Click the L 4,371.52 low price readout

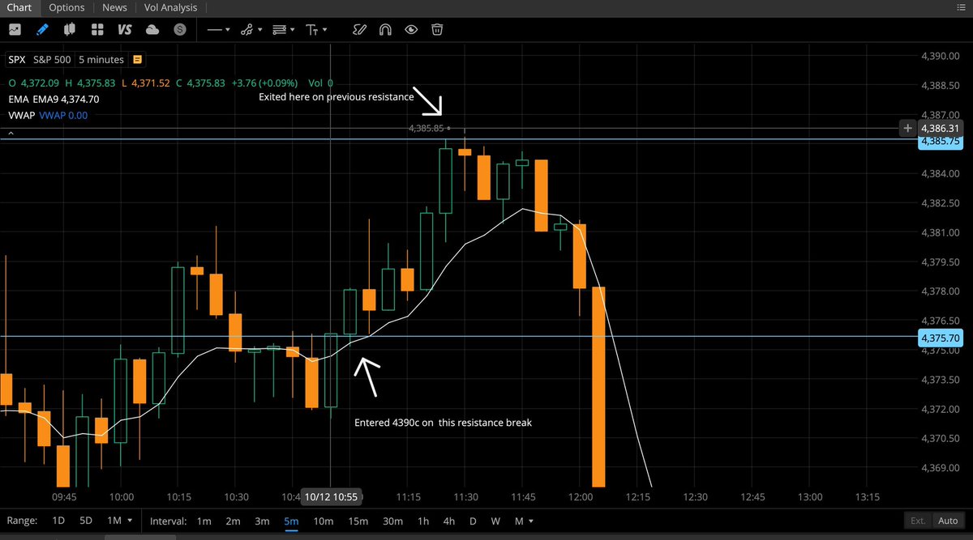(x=146, y=83)
